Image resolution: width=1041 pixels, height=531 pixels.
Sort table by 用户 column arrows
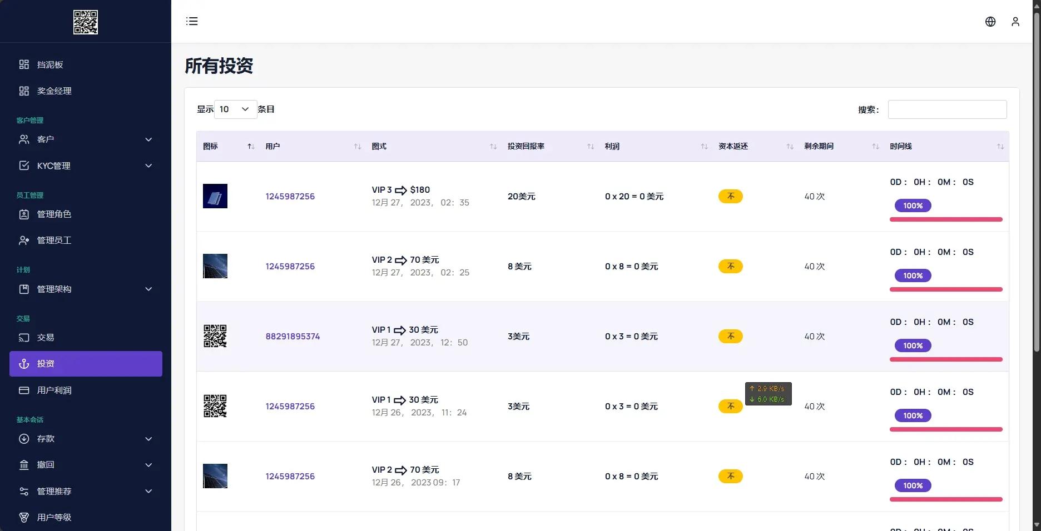[358, 147]
